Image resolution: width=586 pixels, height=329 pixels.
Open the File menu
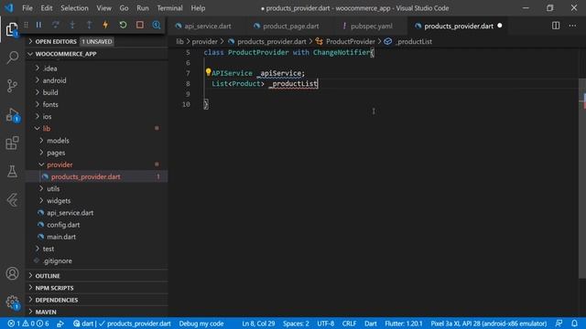click(27, 8)
